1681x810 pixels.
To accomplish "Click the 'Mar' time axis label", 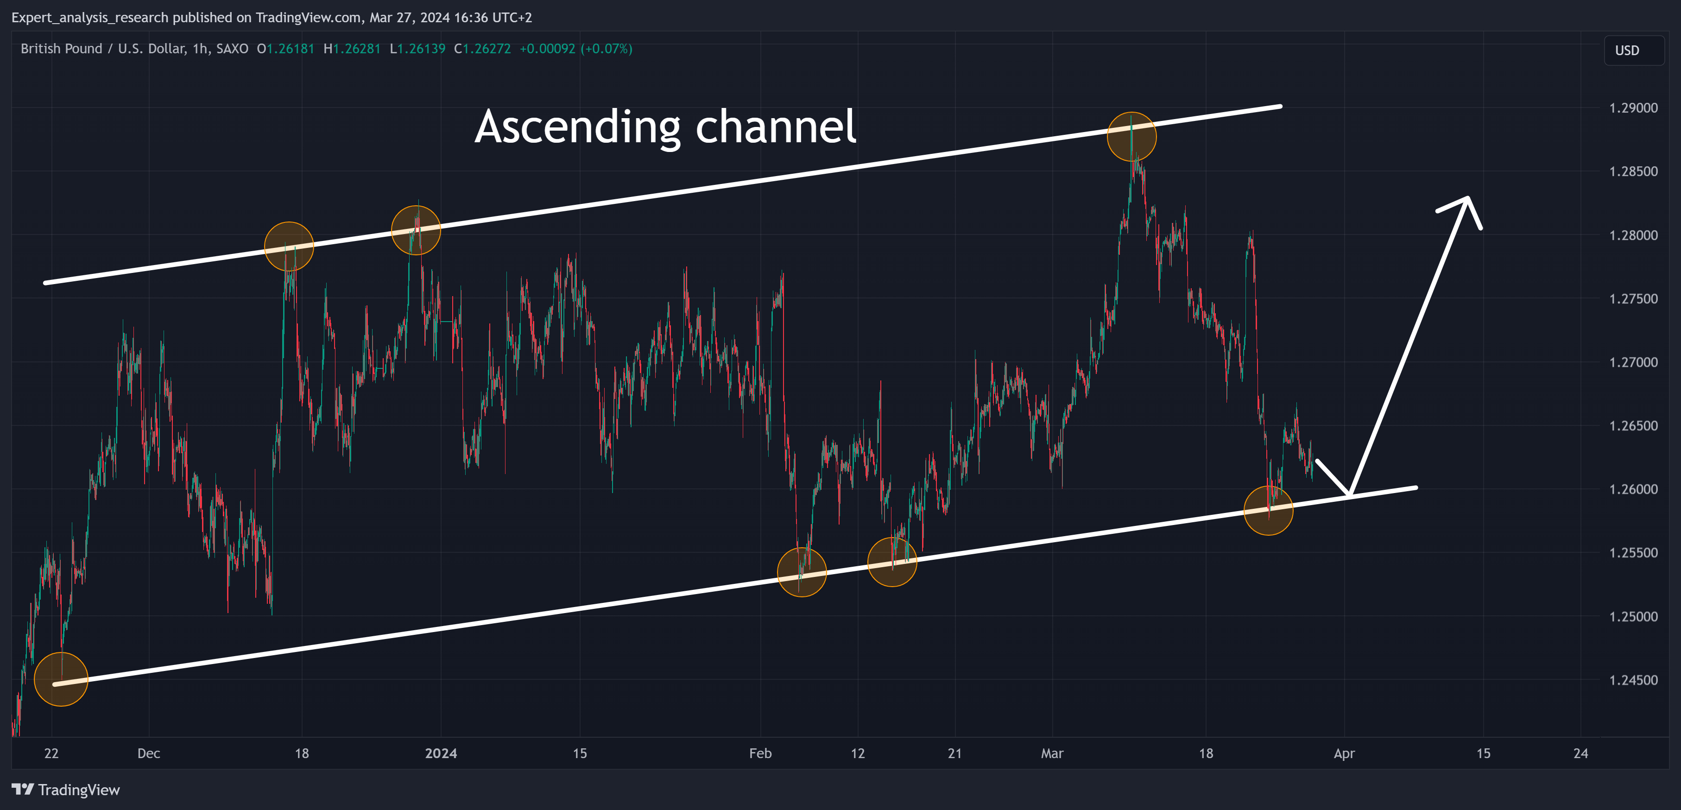I will (x=1052, y=753).
